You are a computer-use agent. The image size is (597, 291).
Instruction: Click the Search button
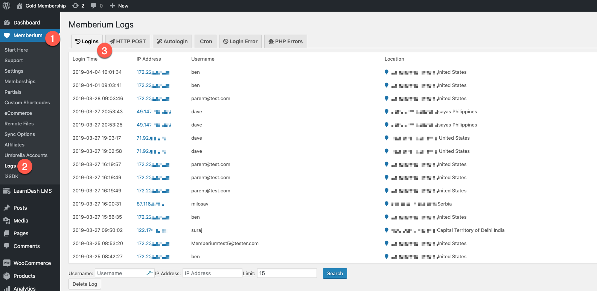335,273
